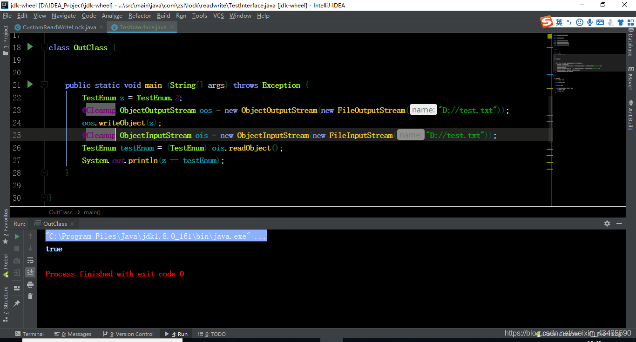Click main() in the breadcrumb bar
This screenshot has width=636, height=342.
click(x=92, y=212)
